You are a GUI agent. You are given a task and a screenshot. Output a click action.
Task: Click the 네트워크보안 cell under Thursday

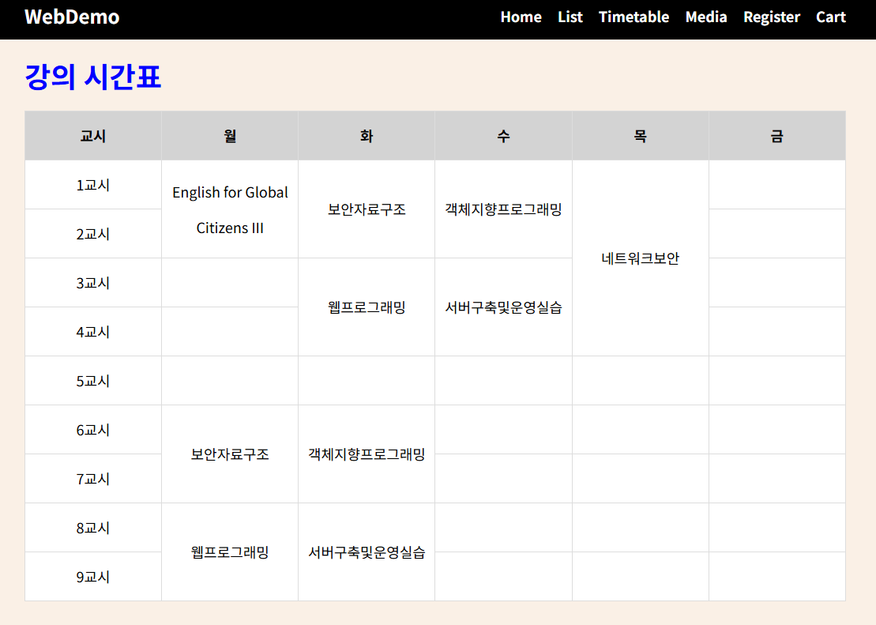click(640, 258)
